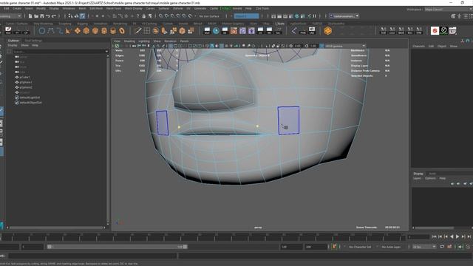Select pSphere1 in Outliner
The width and height of the screenshot is (473, 266).
click(26, 82)
